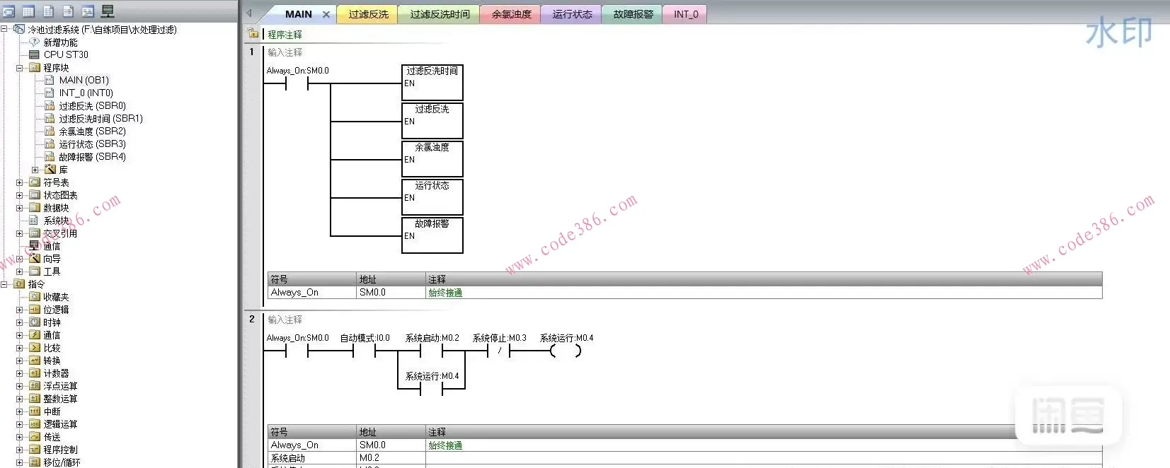Expand the 位逻辑 instruction group
The height and width of the screenshot is (468, 1170).
pos(20,310)
